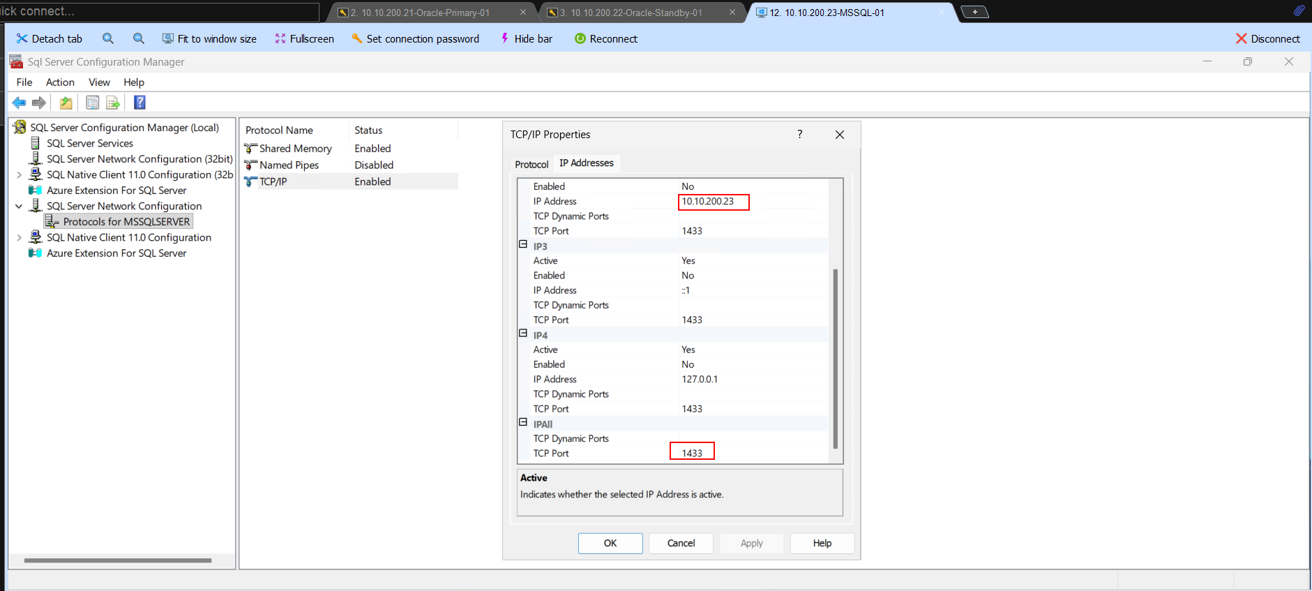Click the TCP/IP protocol icon

(x=250, y=181)
